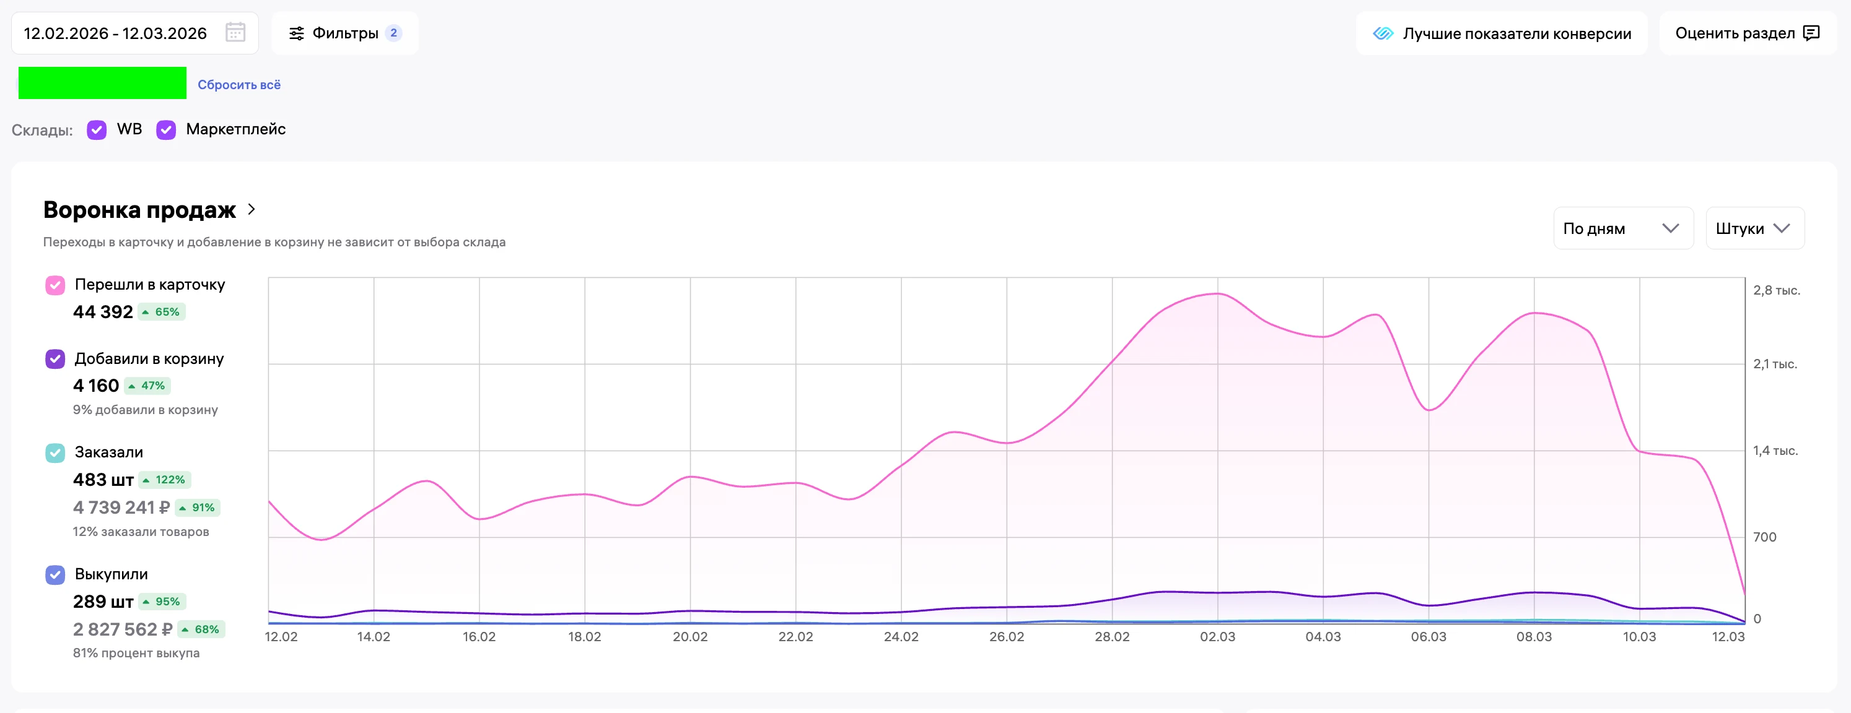Toggle the Выкупили series checkbox
The height and width of the screenshot is (713, 1851).
pyautogui.click(x=55, y=574)
